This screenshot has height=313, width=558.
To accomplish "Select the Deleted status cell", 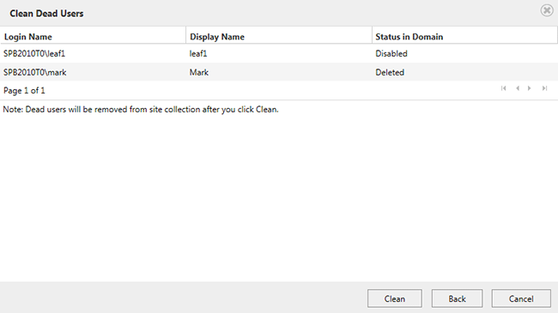I will (x=390, y=72).
